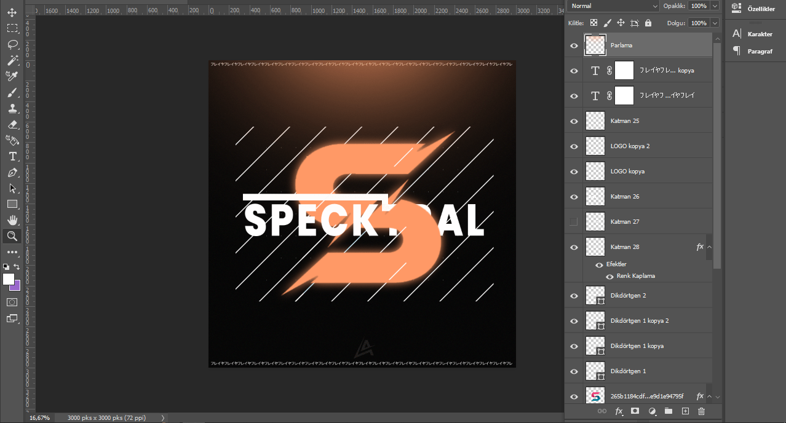
Task: Add a layer mask from panel bottom
Action: pyautogui.click(x=635, y=411)
